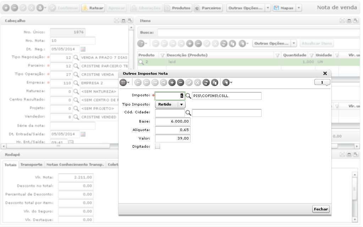The width and height of the screenshot is (363, 227).
Task: Remove item in Itens panel toolbar
Action: tap(198, 44)
